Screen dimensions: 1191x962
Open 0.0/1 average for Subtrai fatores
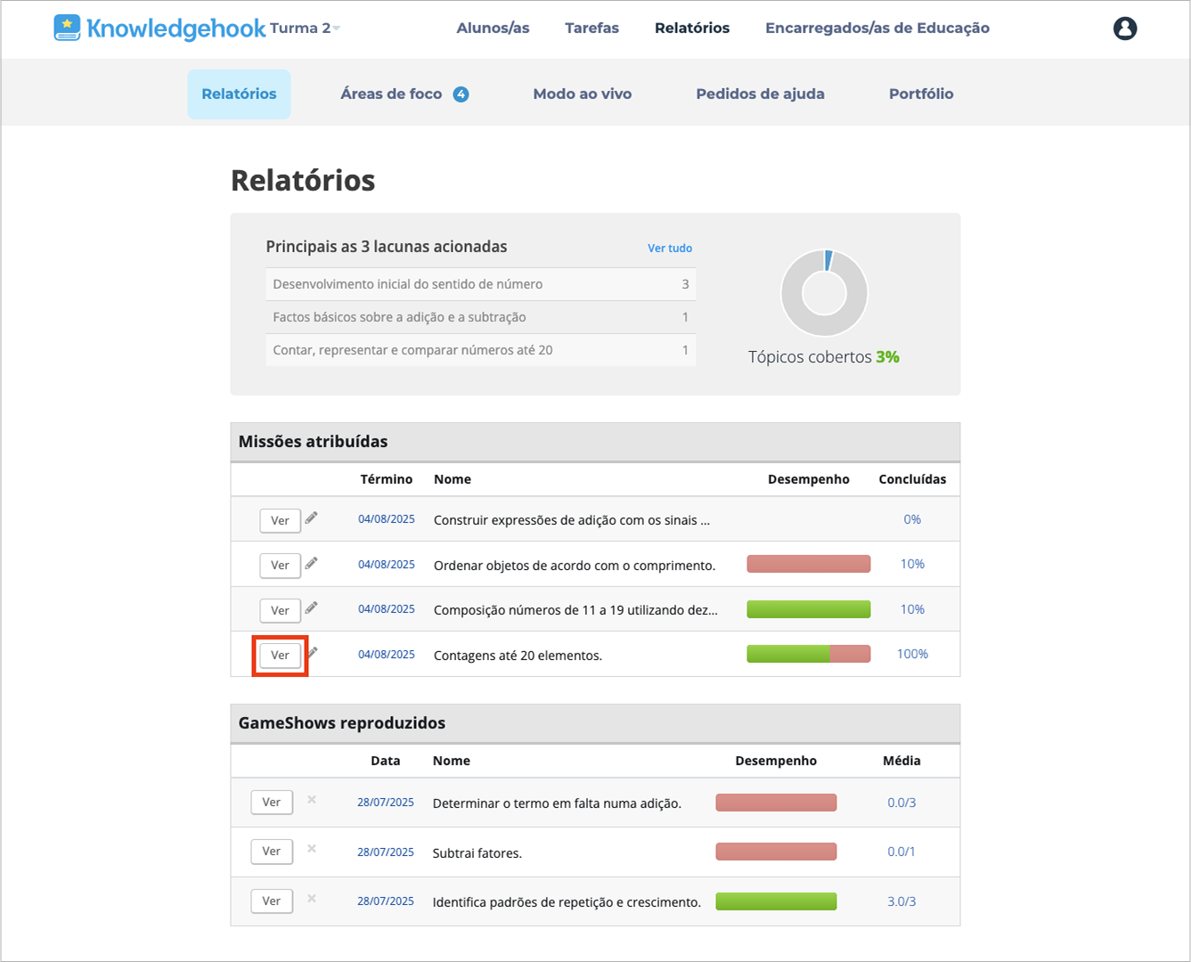pos(901,852)
